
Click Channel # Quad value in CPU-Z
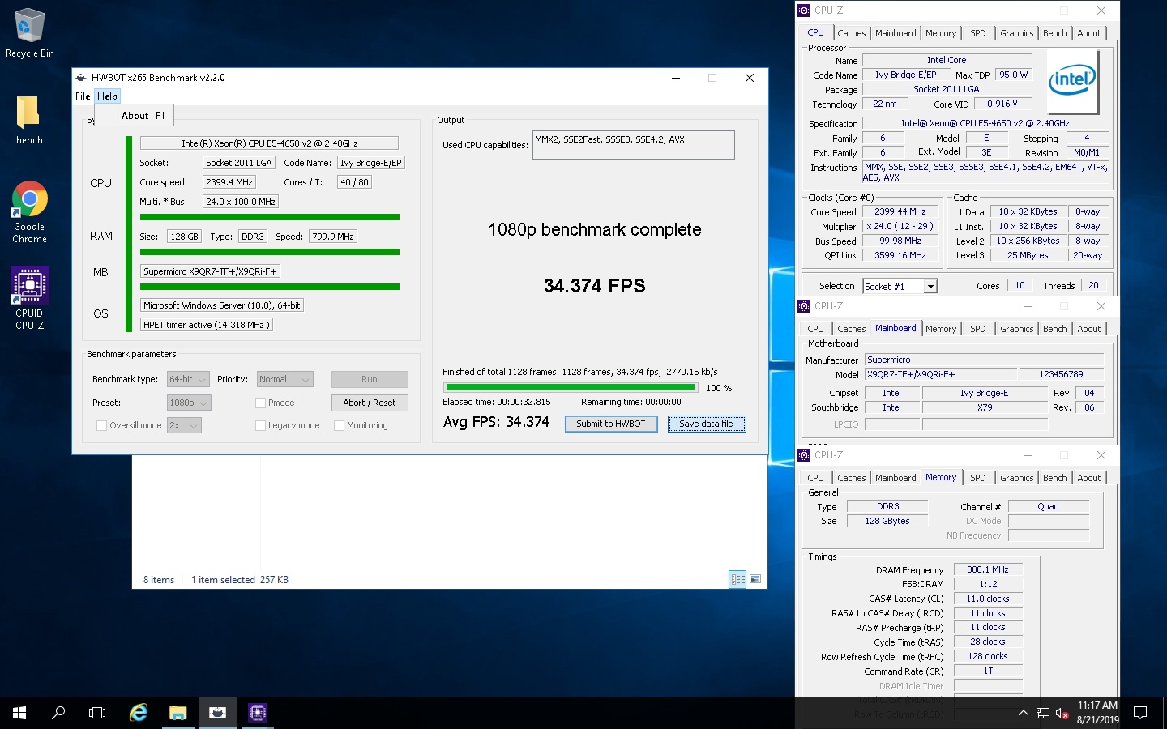1048,507
